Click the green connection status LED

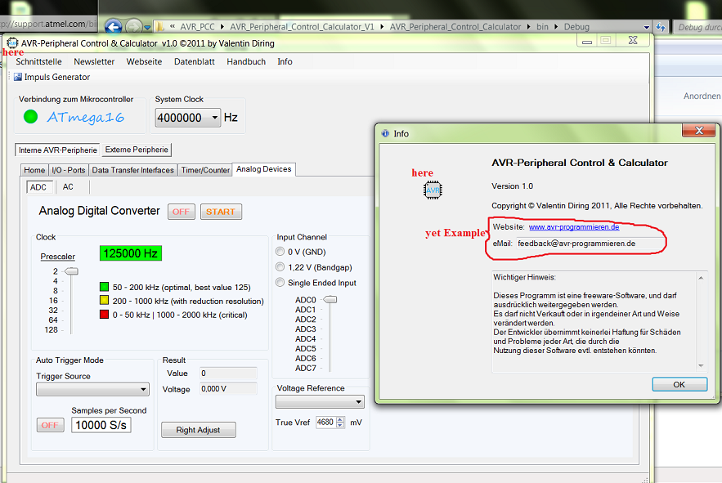coord(29,117)
